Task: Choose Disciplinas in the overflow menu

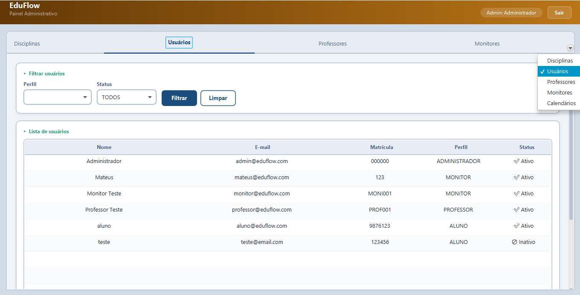Action: pyautogui.click(x=560, y=61)
